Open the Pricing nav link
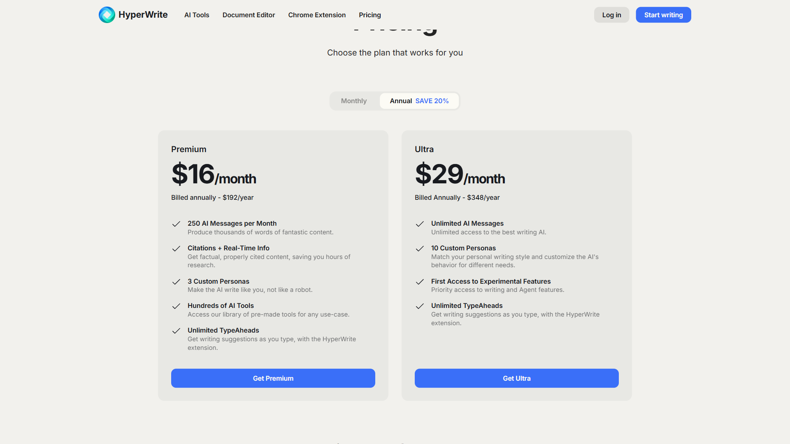This screenshot has height=444, width=790. click(370, 15)
